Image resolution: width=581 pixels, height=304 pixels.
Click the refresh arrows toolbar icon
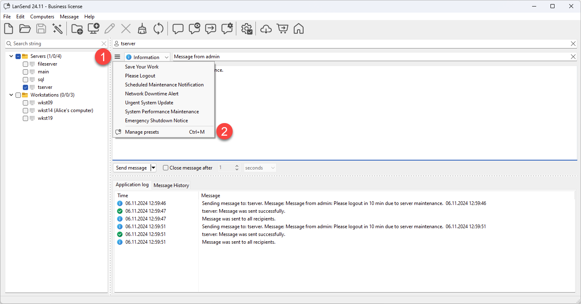(158, 29)
